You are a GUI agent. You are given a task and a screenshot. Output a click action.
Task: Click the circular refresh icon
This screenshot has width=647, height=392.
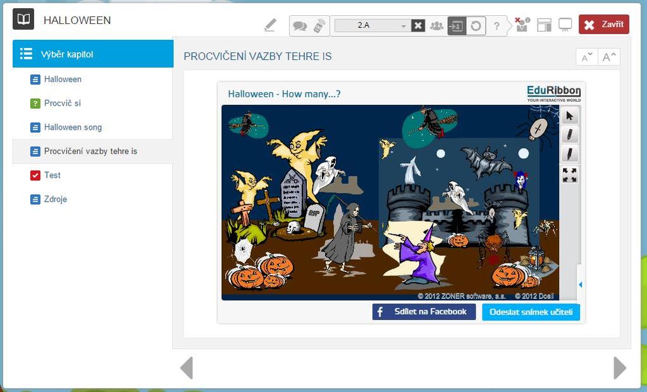coord(476,26)
